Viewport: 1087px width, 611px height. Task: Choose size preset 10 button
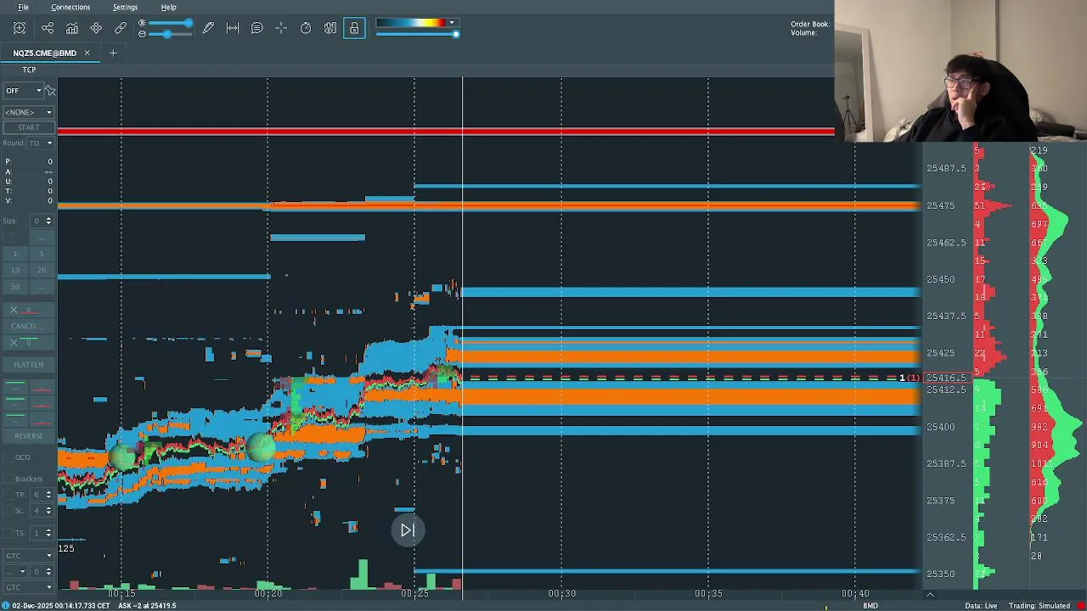click(14, 270)
